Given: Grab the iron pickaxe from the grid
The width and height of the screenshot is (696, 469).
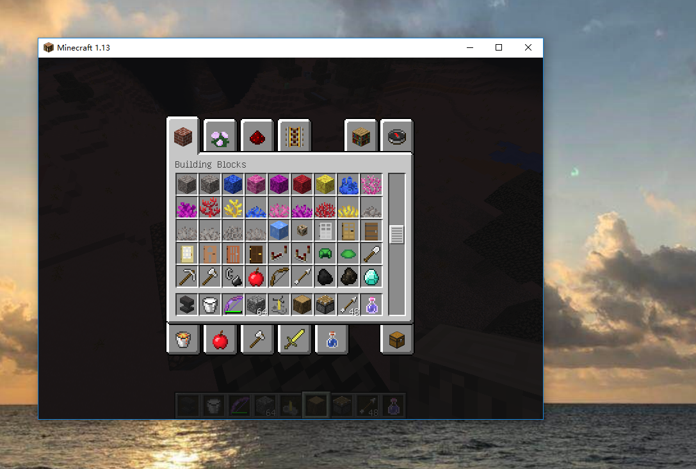Looking at the screenshot, I should (187, 276).
